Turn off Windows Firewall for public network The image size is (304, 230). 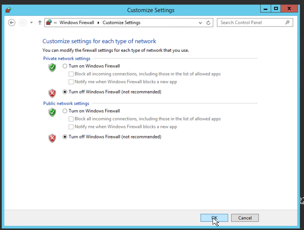pyautogui.click(x=65, y=137)
